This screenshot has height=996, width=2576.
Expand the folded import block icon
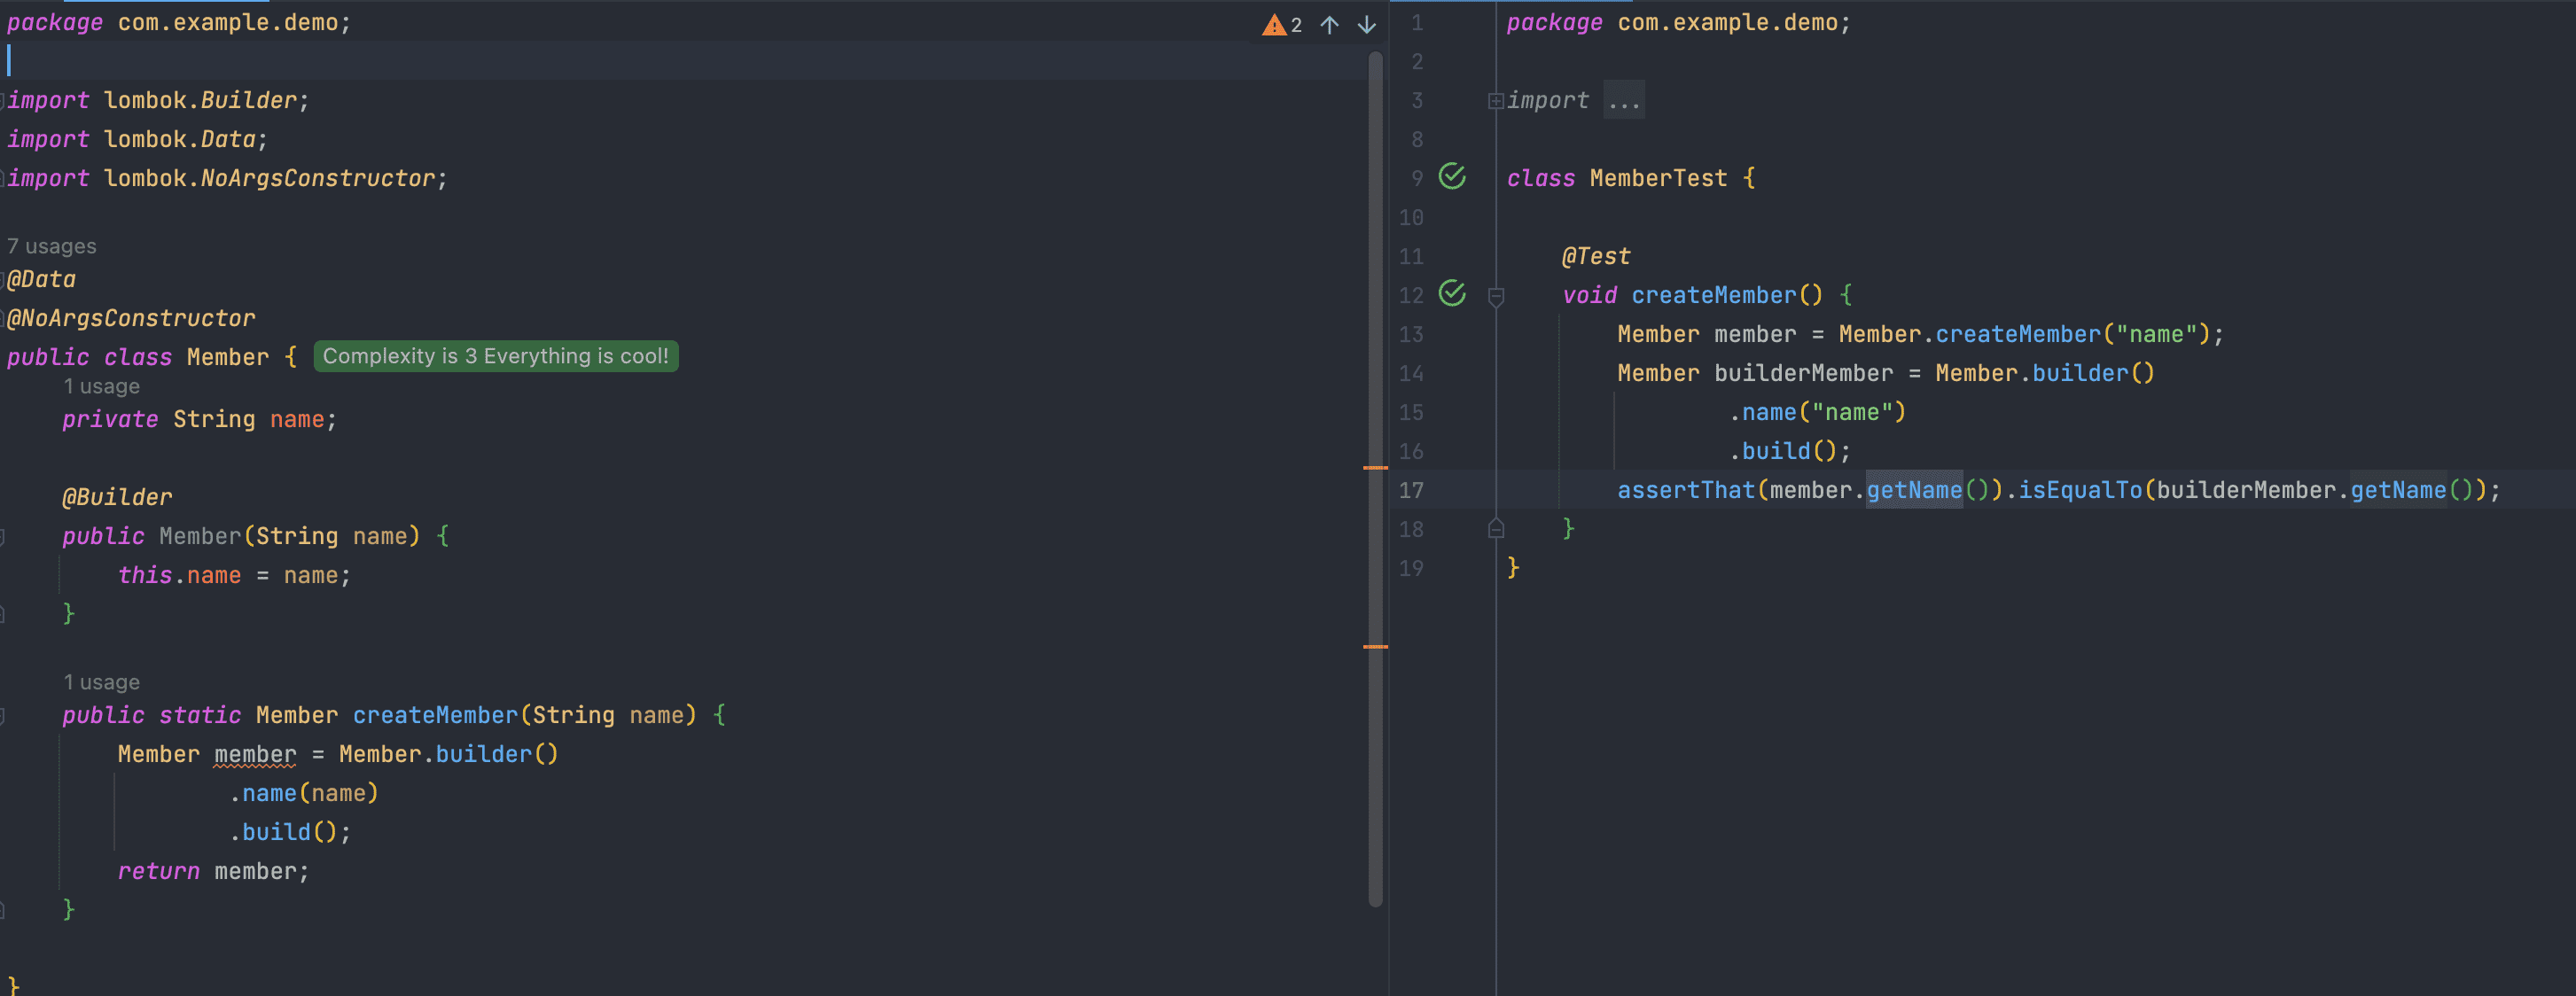(x=1495, y=101)
